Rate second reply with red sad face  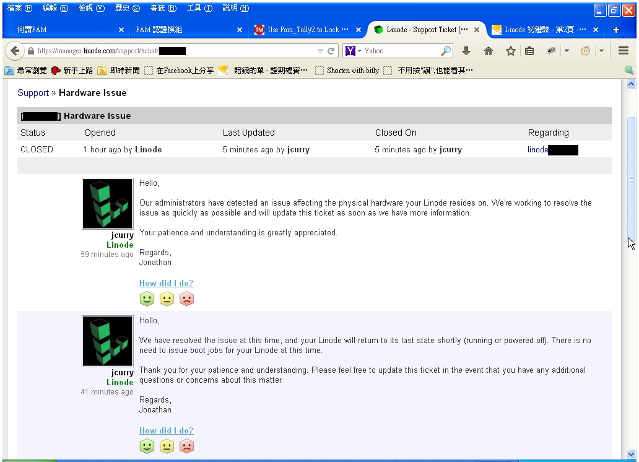tap(186, 446)
